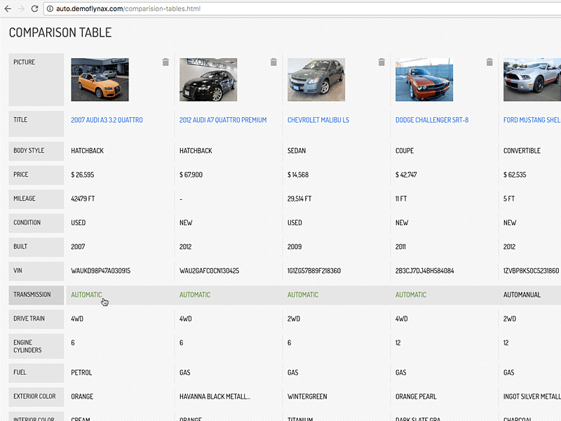
Task: Remove Chevrolet Malibu LS using trash icon
Action: click(x=381, y=62)
